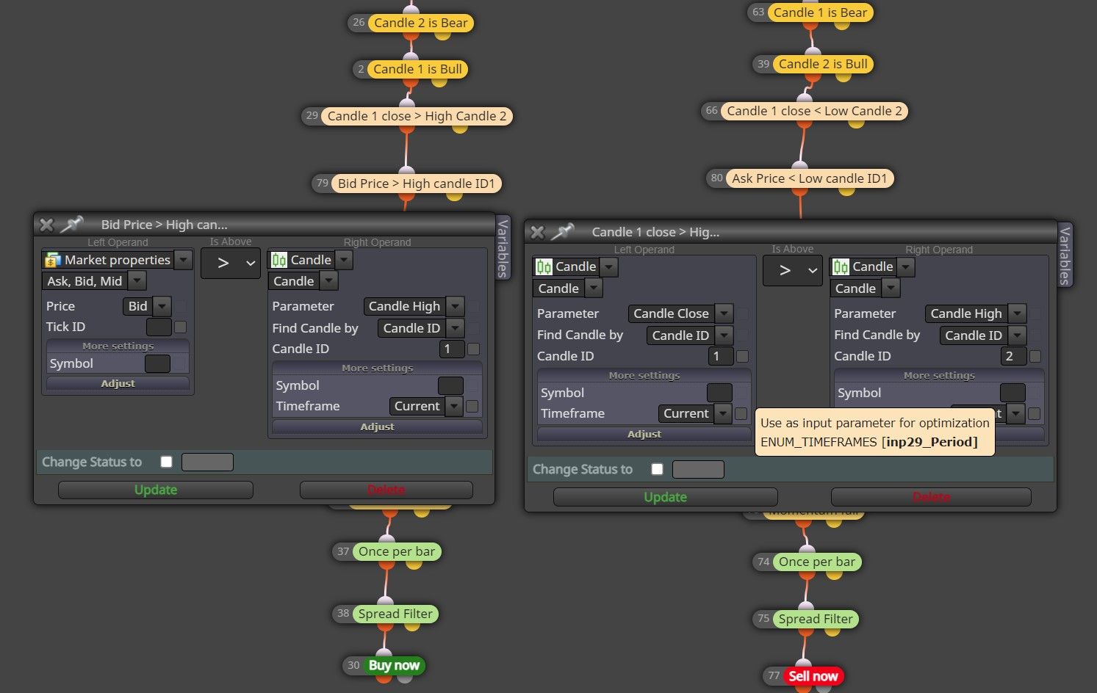
Task: Edit the right operand Candle ID value 2
Action: pyautogui.click(x=1013, y=356)
